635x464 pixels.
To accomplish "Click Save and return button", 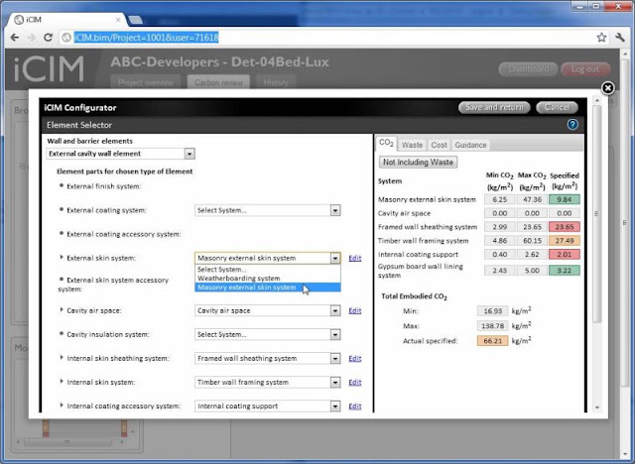I will (x=494, y=107).
